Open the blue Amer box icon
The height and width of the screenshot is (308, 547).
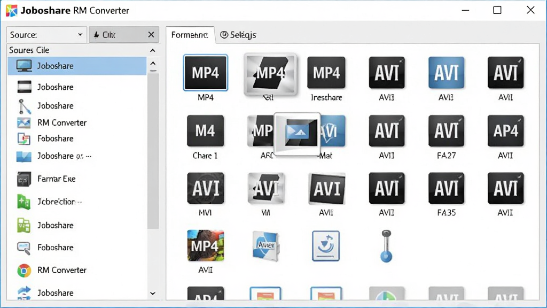pyautogui.click(x=266, y=246)
